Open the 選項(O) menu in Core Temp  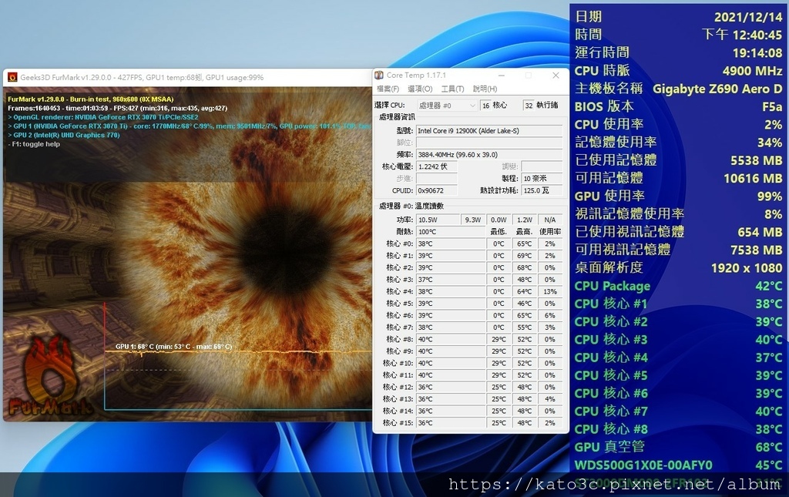click(x=420, y=89)
